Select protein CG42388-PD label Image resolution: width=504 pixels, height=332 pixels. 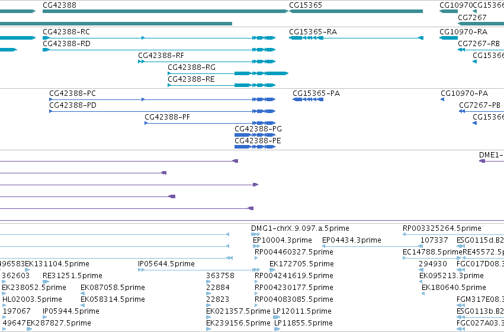pos(73,105)
